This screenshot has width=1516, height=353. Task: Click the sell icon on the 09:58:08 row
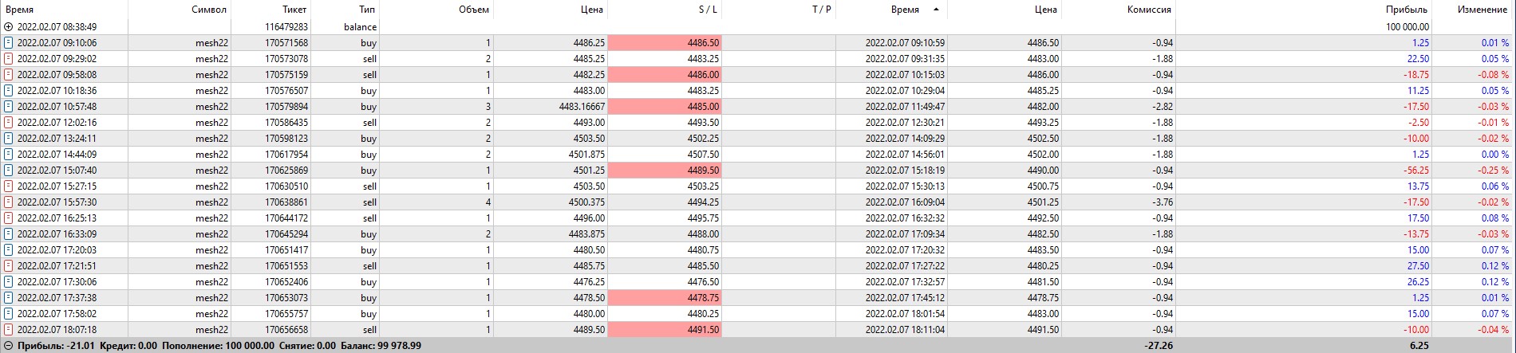click(x=8, y=75)
